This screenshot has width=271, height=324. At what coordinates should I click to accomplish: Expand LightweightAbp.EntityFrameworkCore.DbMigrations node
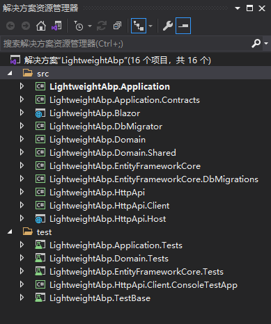tap(22, 179)
